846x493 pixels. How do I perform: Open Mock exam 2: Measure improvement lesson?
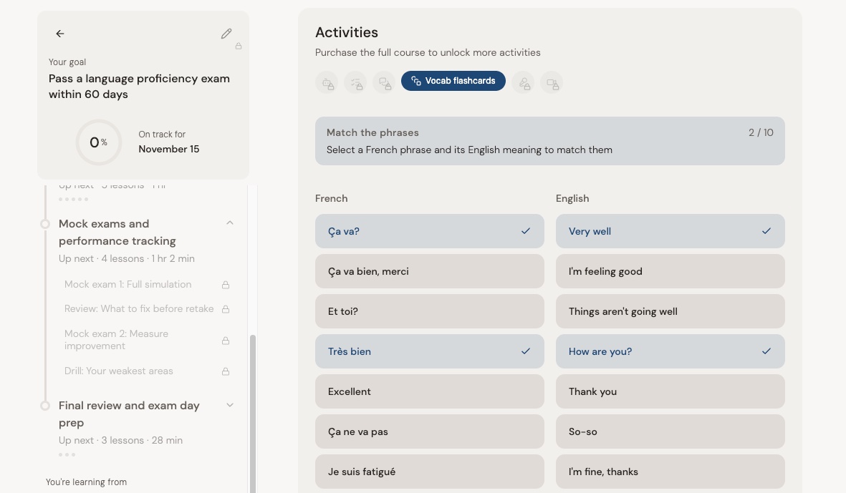(x=117, y=340)
